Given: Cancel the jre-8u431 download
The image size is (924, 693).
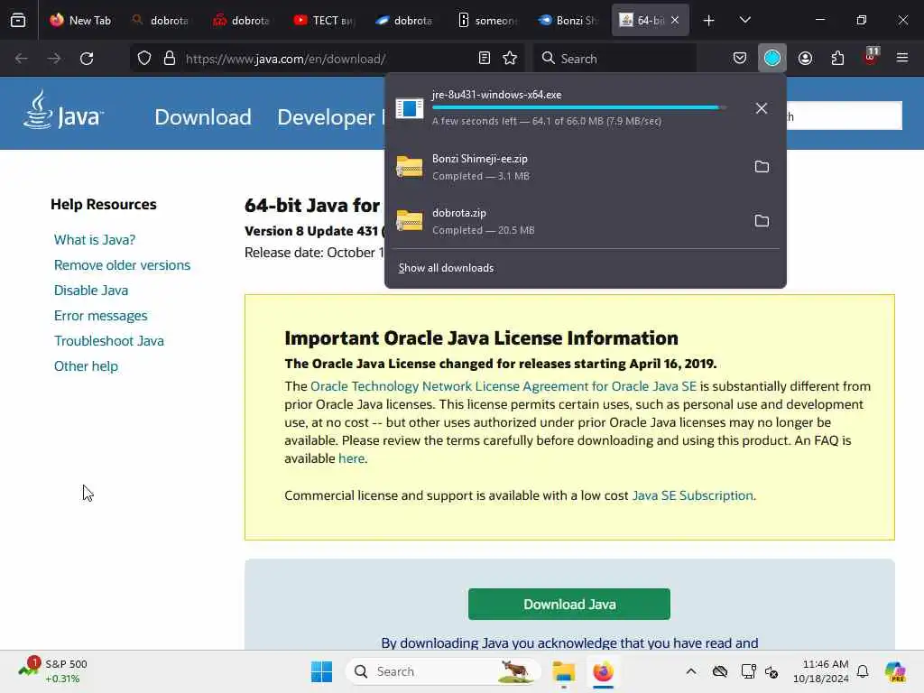Looking at the screenshot, I should (x=762, y=108).
